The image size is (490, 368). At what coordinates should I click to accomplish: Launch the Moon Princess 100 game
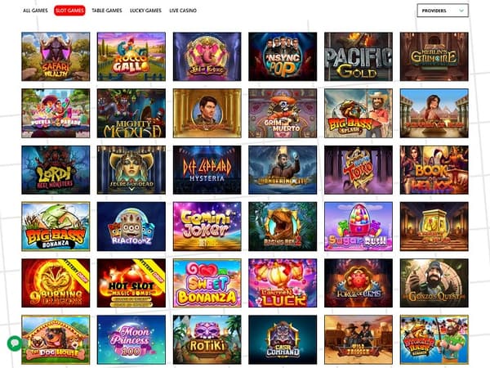(x=131, y=340)
